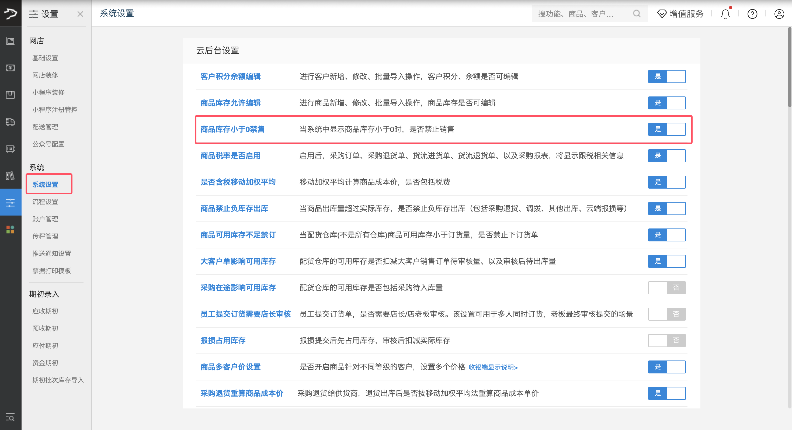Image resolution: width=792 pixels, height=430 pixels.
Task: Click 客户积分余额编辑 setting title
Action: 231,76
